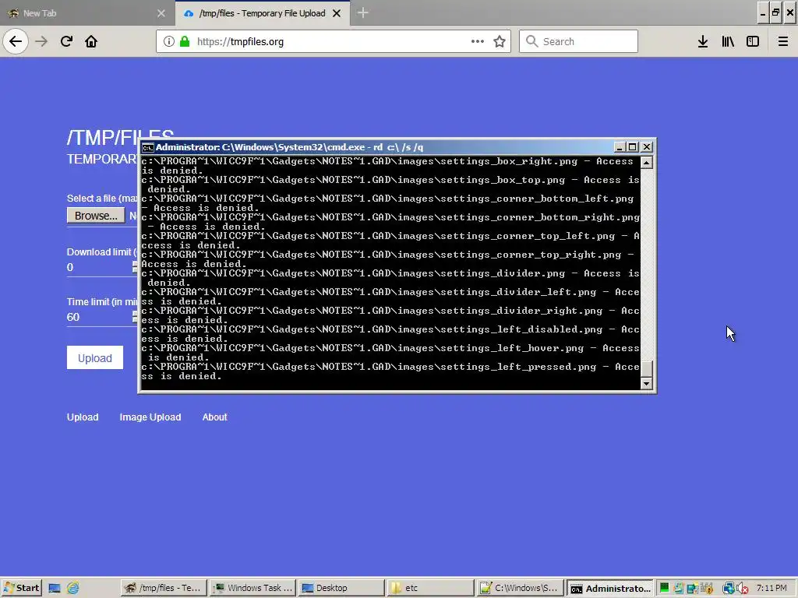Click the Time limit field showing 60

99,317
